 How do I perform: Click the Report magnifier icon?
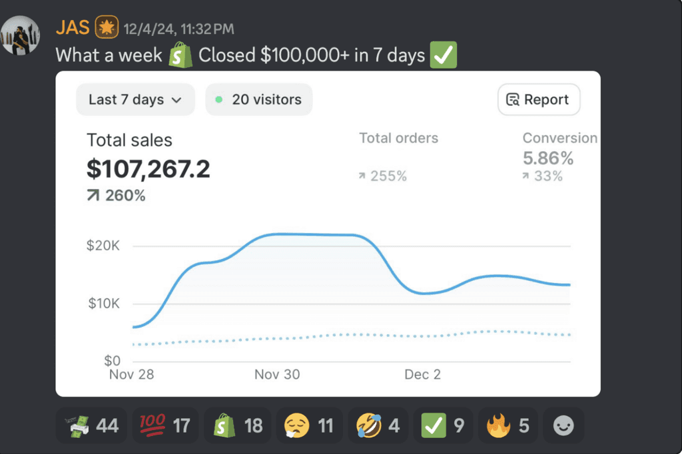coord(513,100)
